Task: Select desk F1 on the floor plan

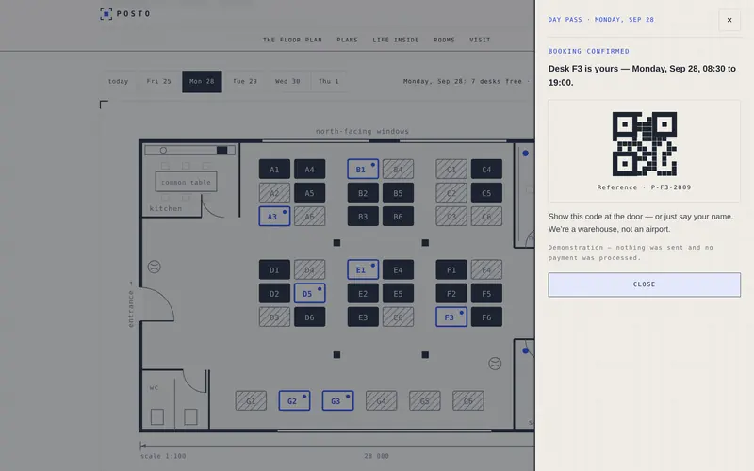Action: (x=451, y=269)
